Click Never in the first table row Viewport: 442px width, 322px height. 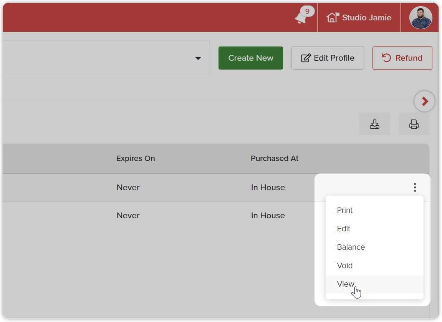(128, 188)
